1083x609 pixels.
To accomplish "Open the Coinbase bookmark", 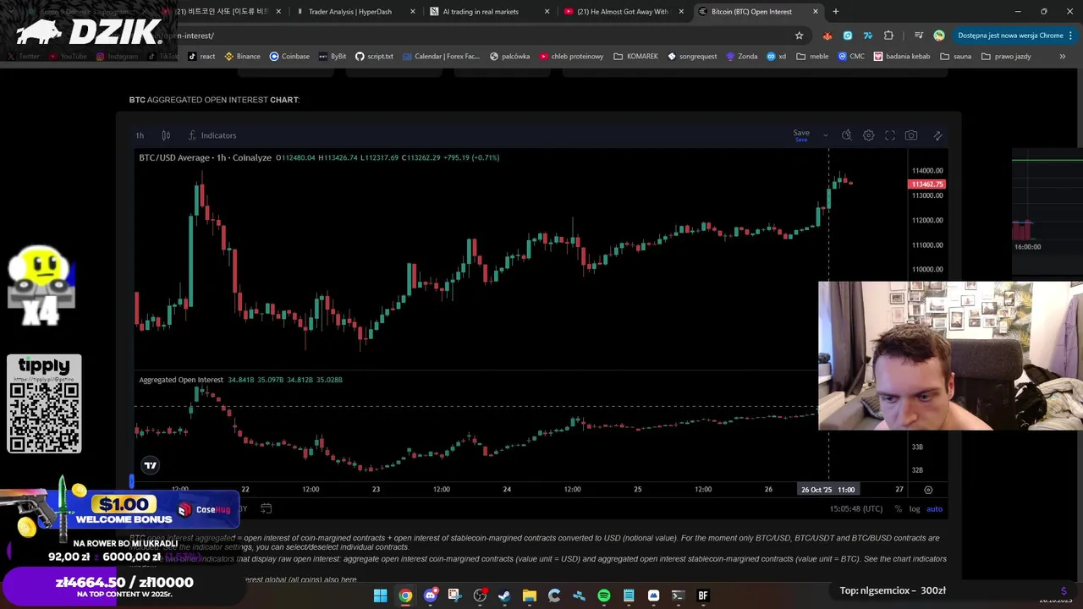I will 289,57.
